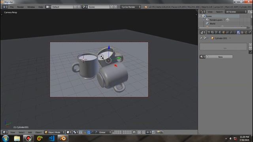This screenshot has height=142, width=253.
Task: Enable the scale manipulator
Action: pos(96,133)
